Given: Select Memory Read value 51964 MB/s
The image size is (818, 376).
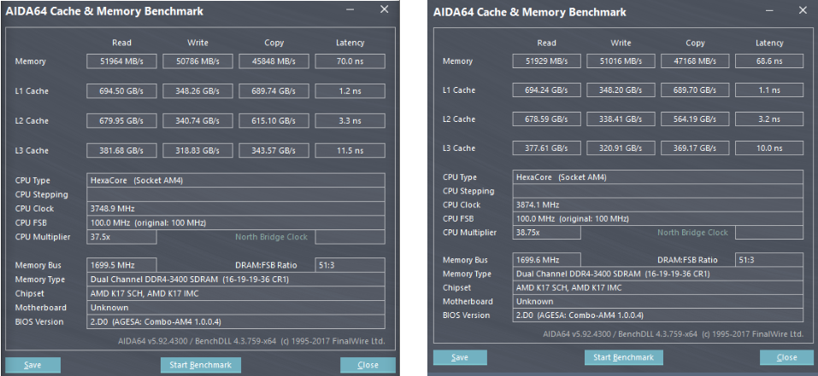Looking at the screenshot, I should 121,61.
